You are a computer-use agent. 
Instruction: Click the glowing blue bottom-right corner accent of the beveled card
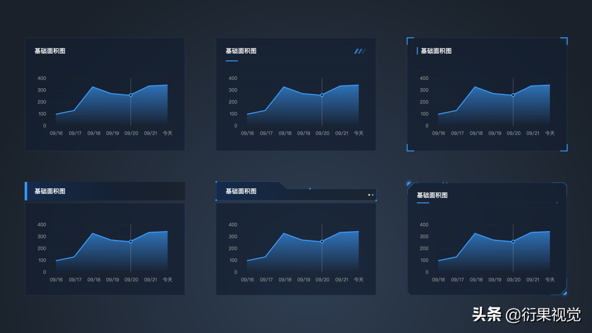(x=564, y=292)
